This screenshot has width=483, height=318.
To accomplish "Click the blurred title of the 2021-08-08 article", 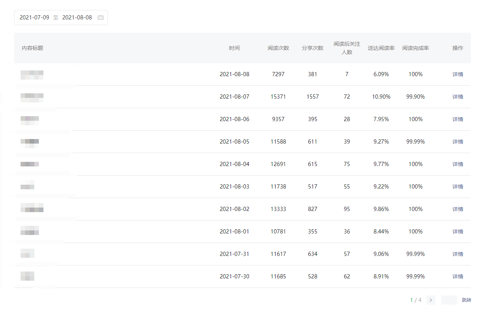I will (32, 75).
